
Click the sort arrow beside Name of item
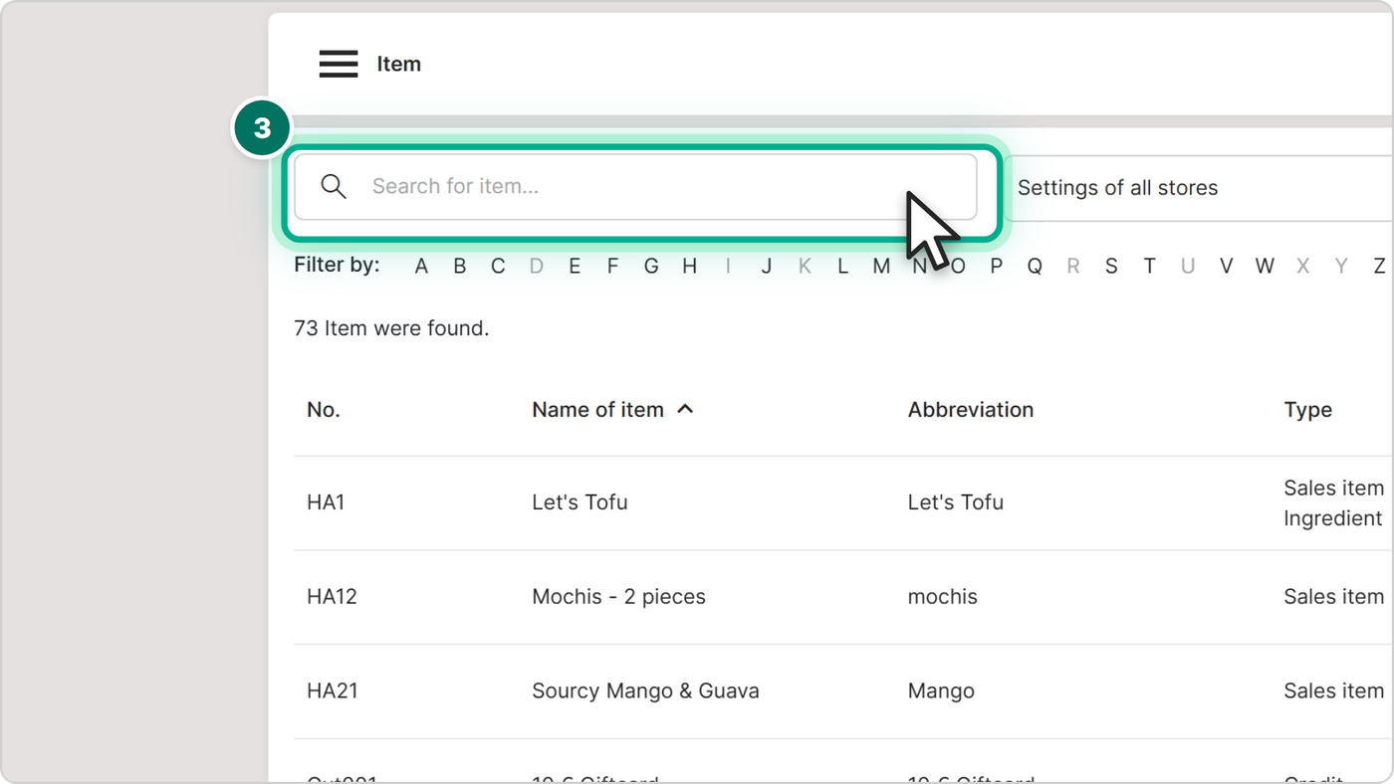point(685,409)
